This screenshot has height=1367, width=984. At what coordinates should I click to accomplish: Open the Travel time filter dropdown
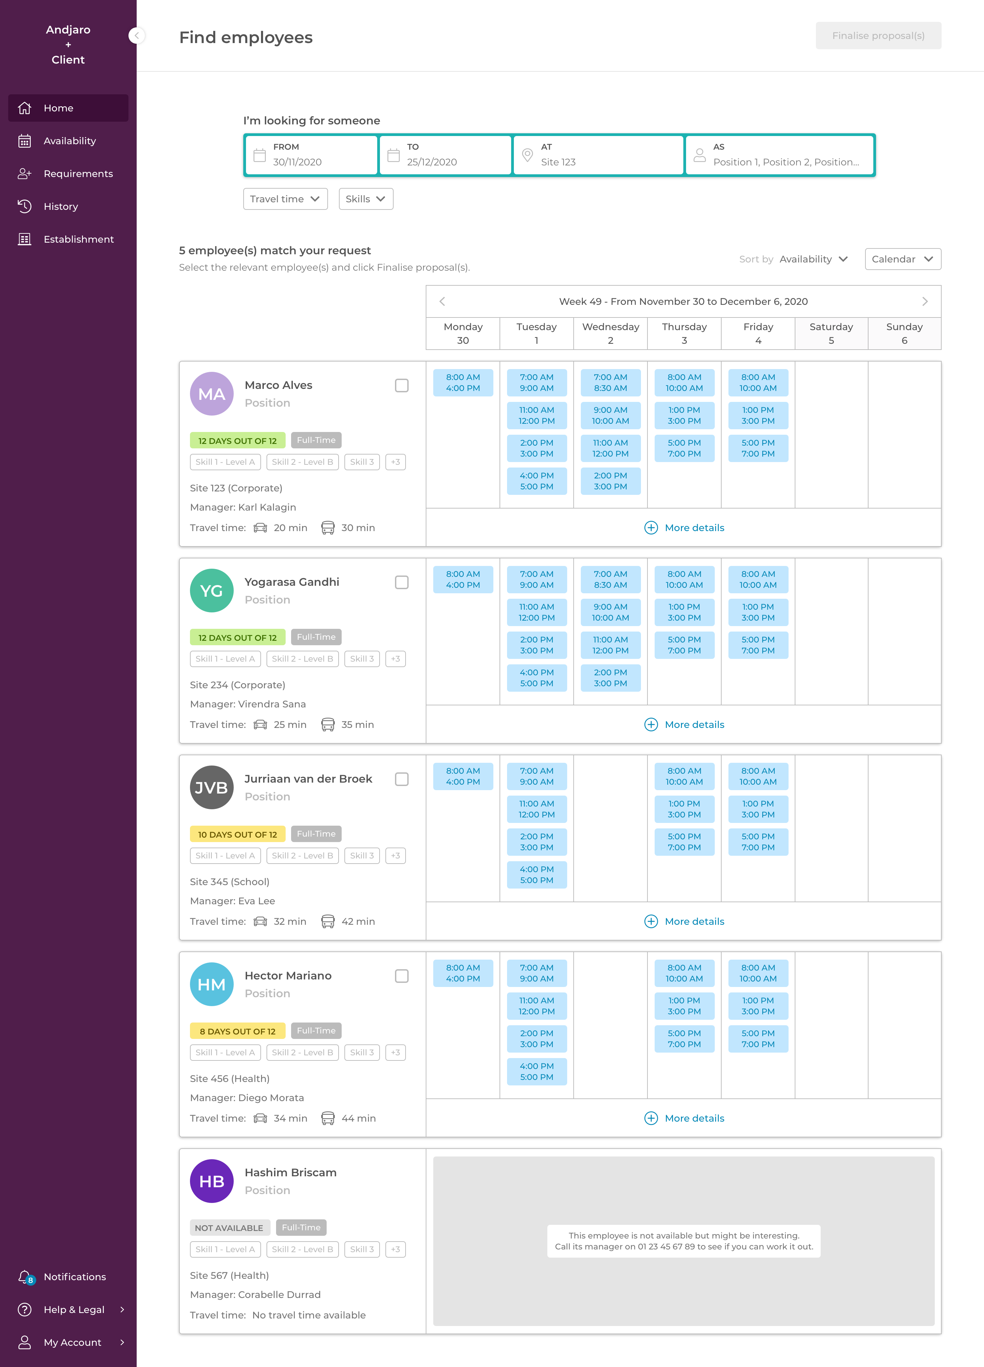286,199
